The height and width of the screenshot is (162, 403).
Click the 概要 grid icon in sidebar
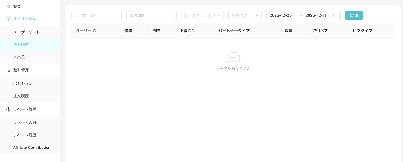9,6
